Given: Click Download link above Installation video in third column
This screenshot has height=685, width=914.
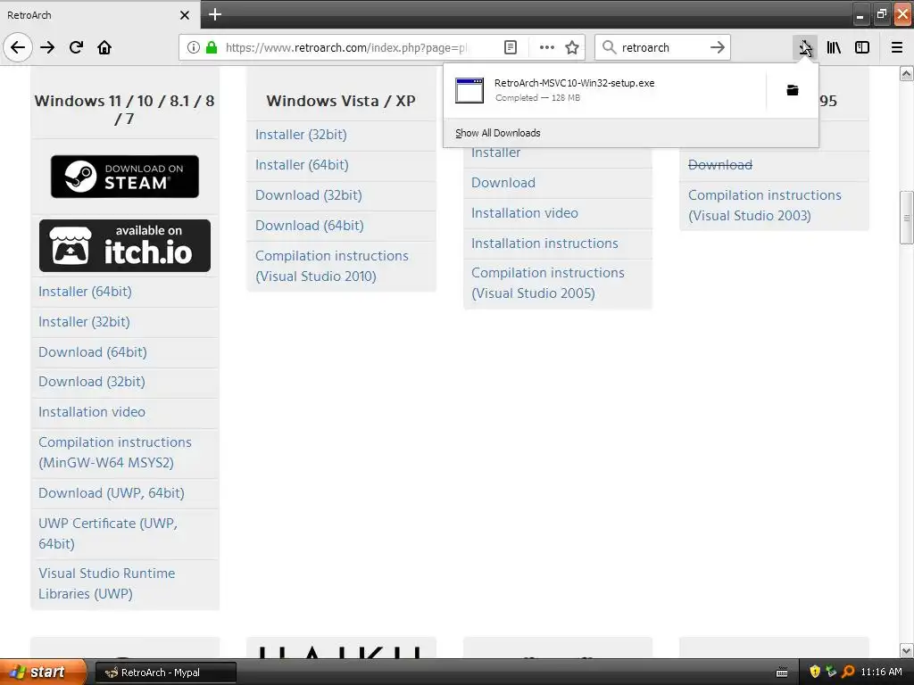Looking at the screenshot, I should [503, 183].
